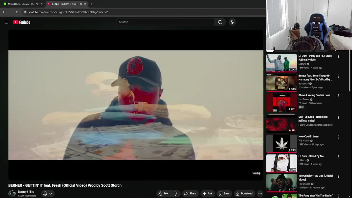The image size is (352, 198).
Task: Open options for Show A Young Brother Love
Action: coord(338,96)
